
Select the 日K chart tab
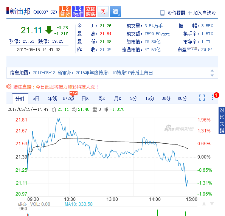click(85, 98)
